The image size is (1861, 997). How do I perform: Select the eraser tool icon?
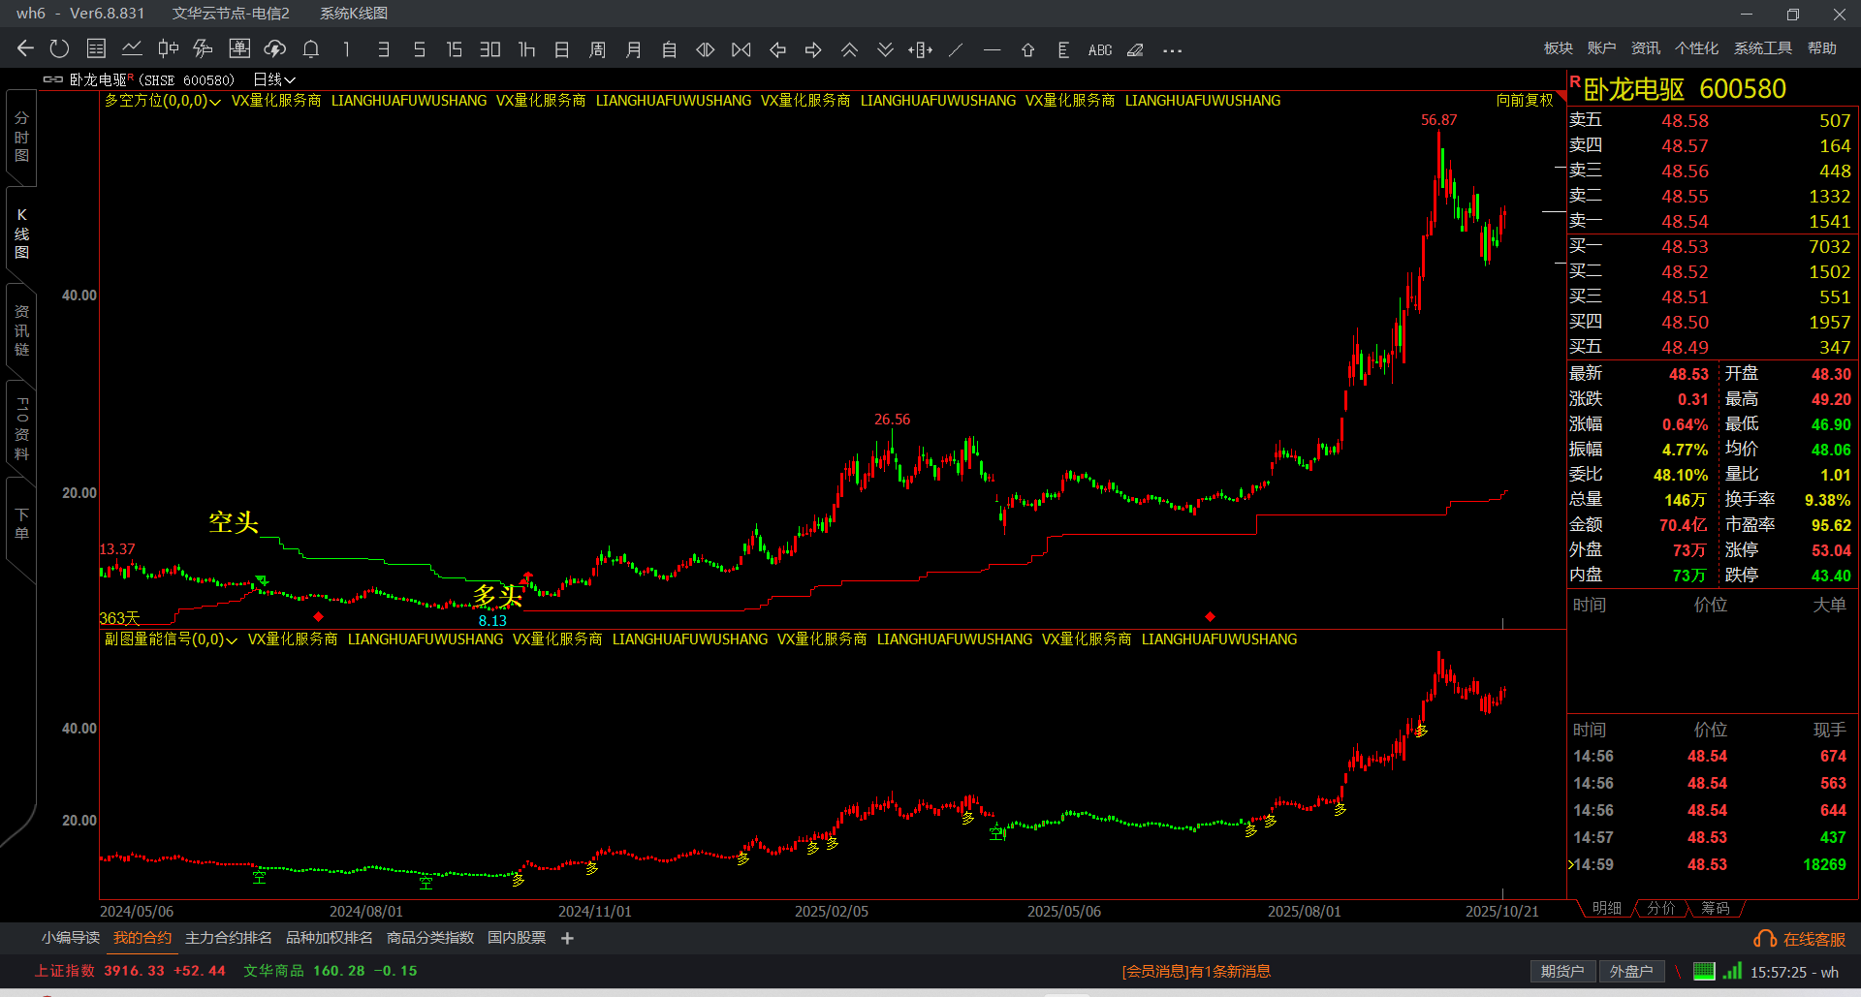1135,49
